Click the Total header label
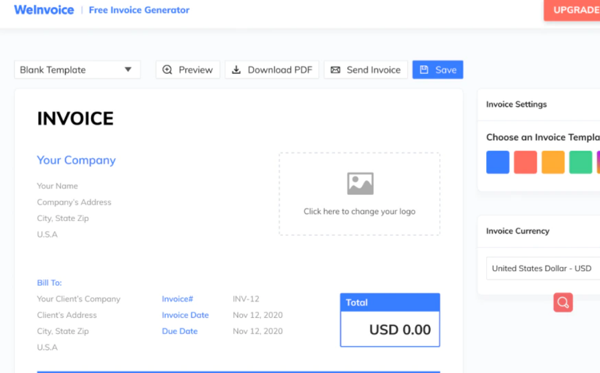The width and height of the screenshot is (600, 373). [357, 303]
